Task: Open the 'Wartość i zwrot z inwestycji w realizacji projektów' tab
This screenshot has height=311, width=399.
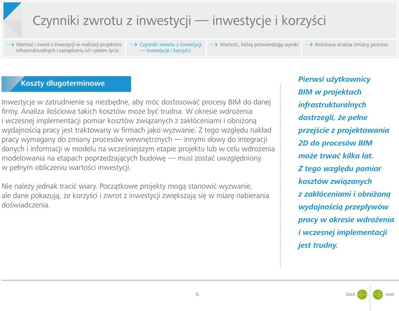Action: click(x=64, y=47)
